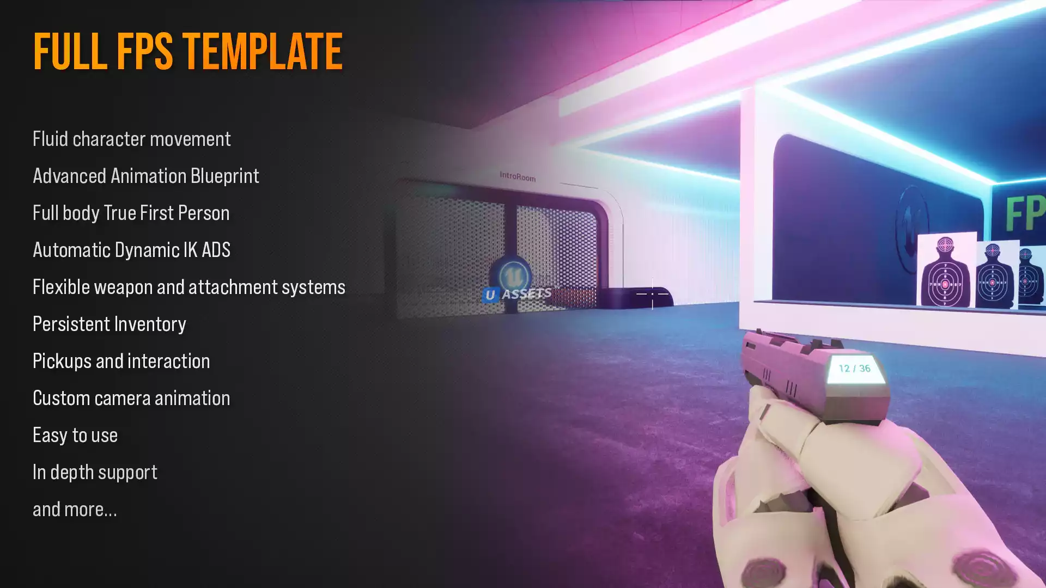Select Automatic Dynamic IK ADS menu item
The height and width of the screenshot is (588, 1046).
click(x=131, y=249)
